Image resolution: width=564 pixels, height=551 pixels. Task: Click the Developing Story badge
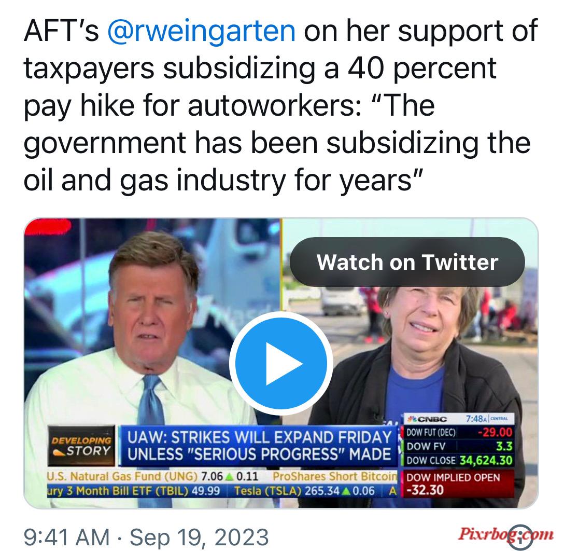pos(81,446)
